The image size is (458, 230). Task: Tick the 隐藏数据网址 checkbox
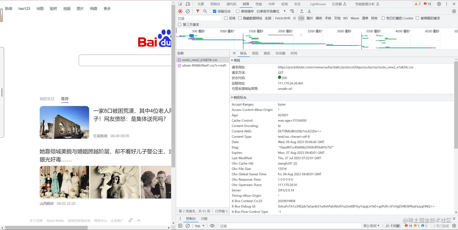240,18
